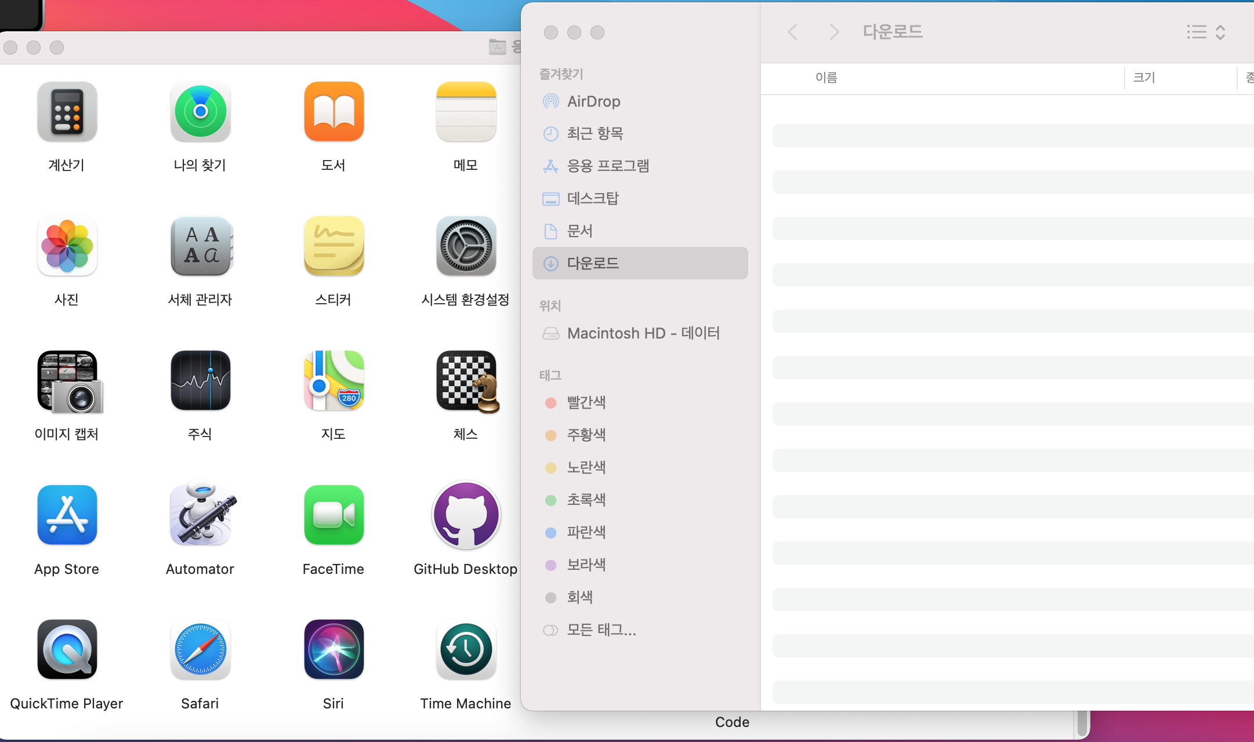This screenshot has height=742, width=1254.
Task: Open System Preferences (시스템 환경설정) icon
Action: [x=466, y=246]
